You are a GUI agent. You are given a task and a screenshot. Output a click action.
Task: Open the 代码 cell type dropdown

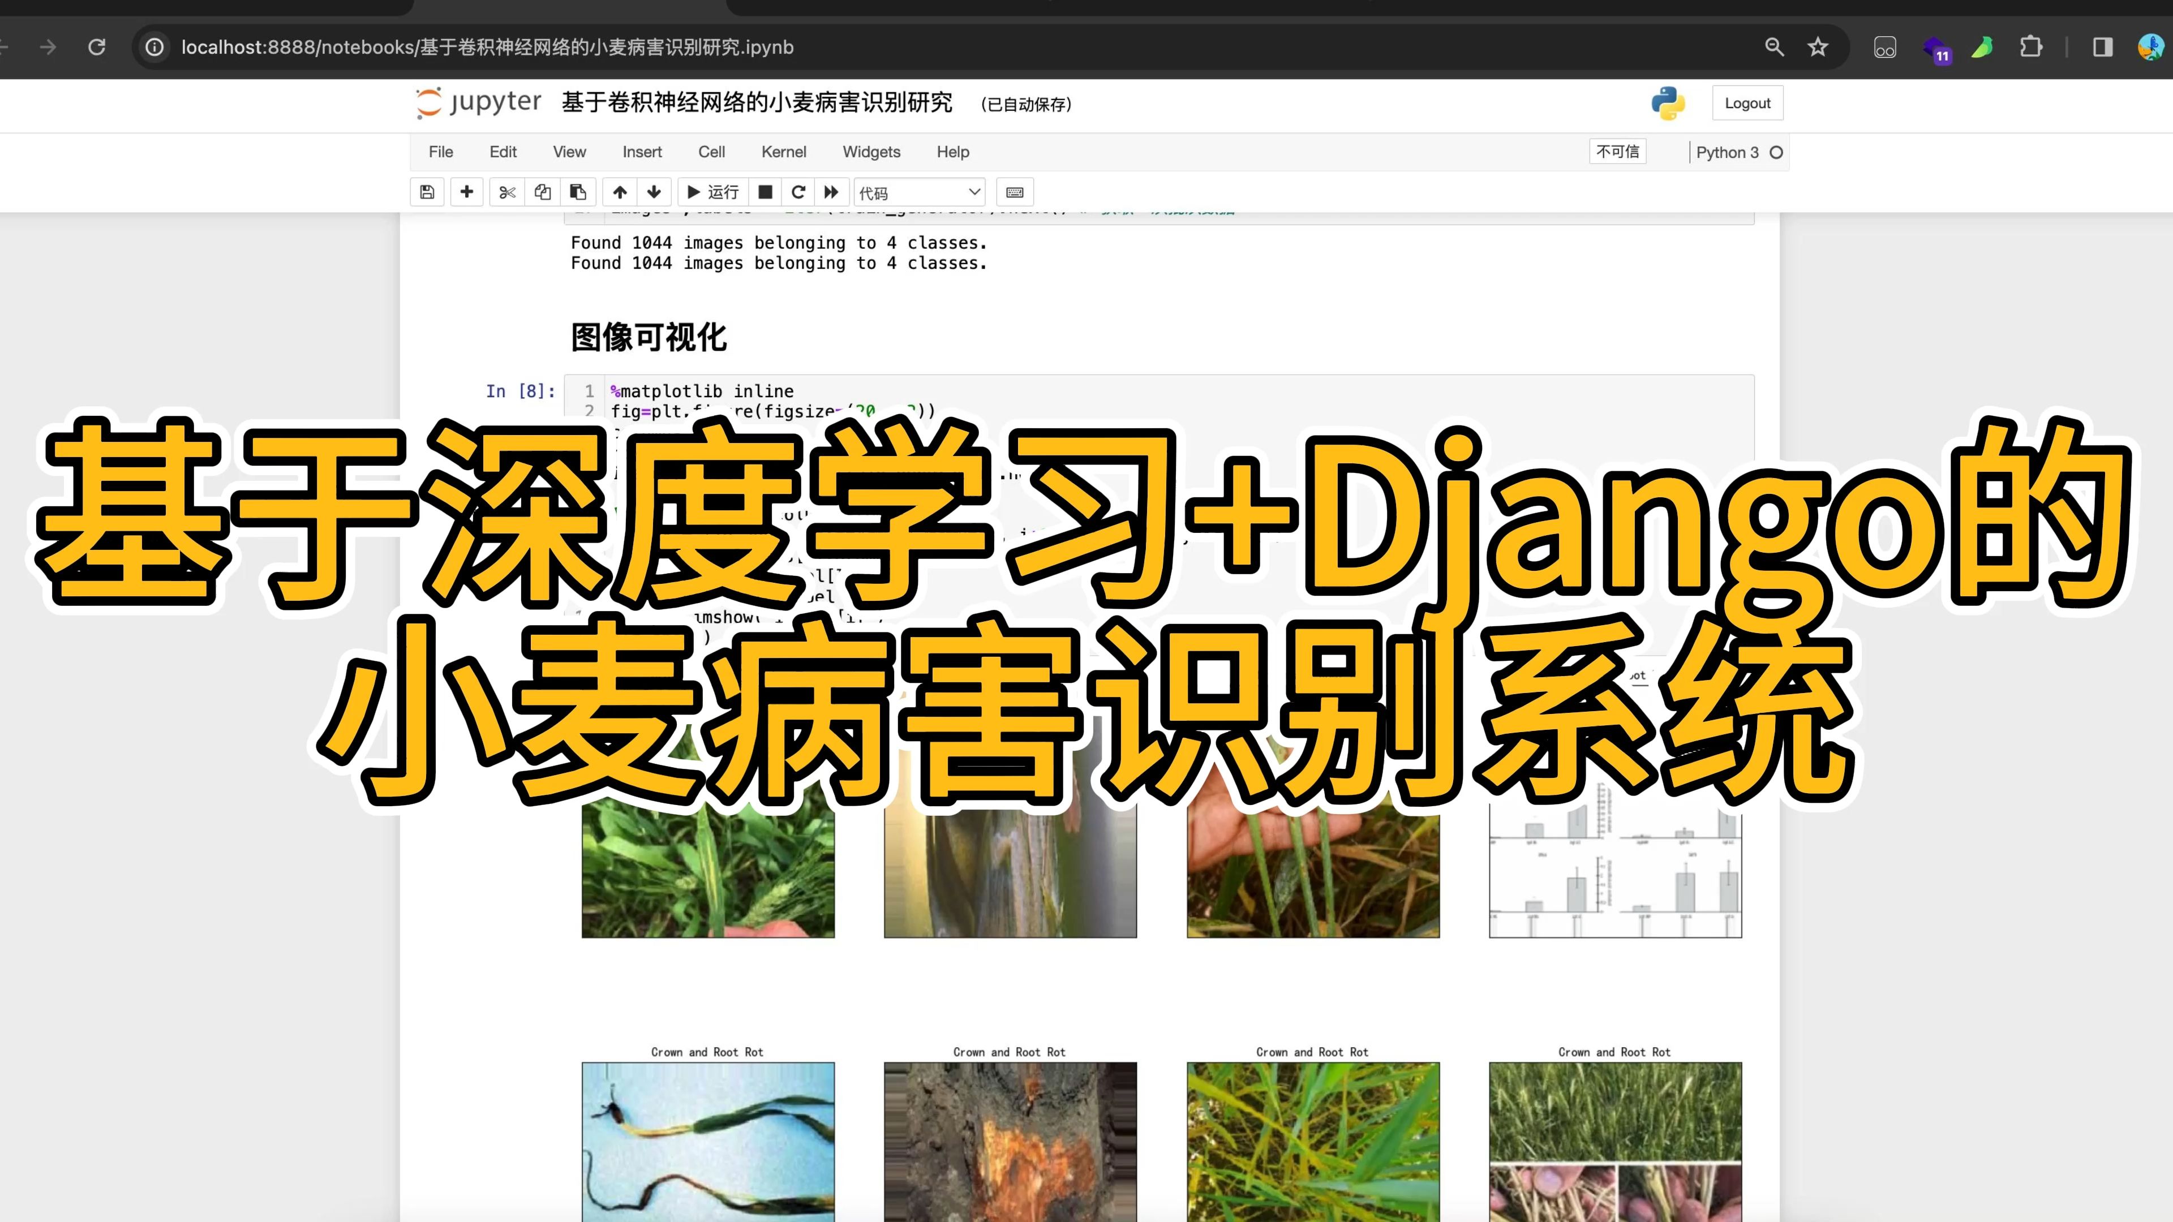(920, 193)
